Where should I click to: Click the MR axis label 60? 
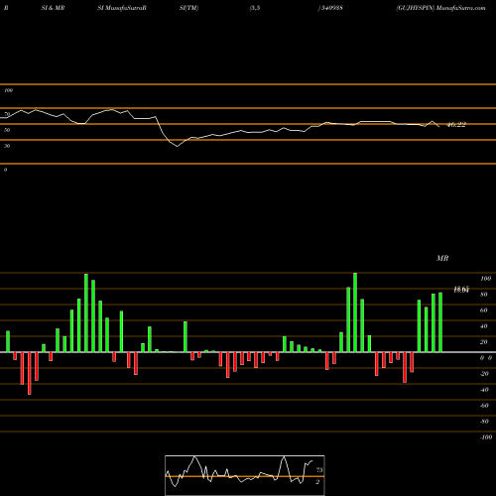[x=484, y=310]
